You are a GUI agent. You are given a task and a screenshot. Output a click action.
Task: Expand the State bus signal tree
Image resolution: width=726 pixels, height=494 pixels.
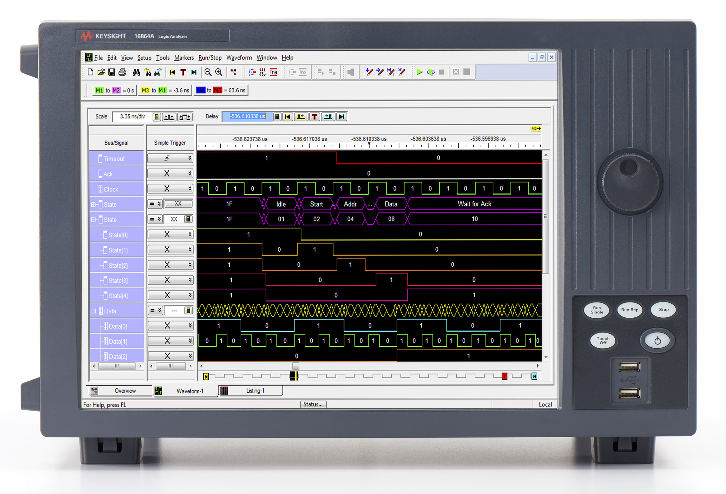point(93,205)
